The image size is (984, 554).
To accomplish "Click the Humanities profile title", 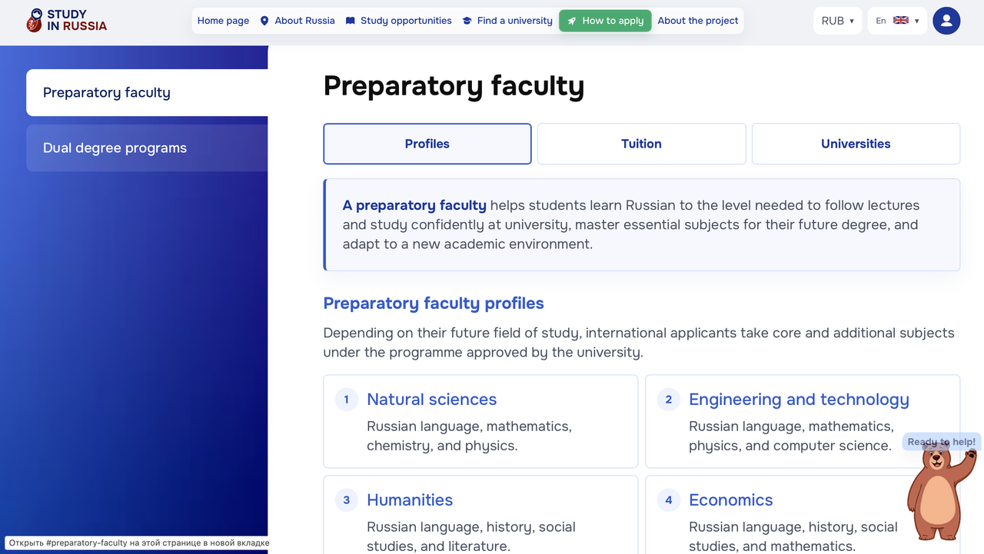I will (410, 500).
